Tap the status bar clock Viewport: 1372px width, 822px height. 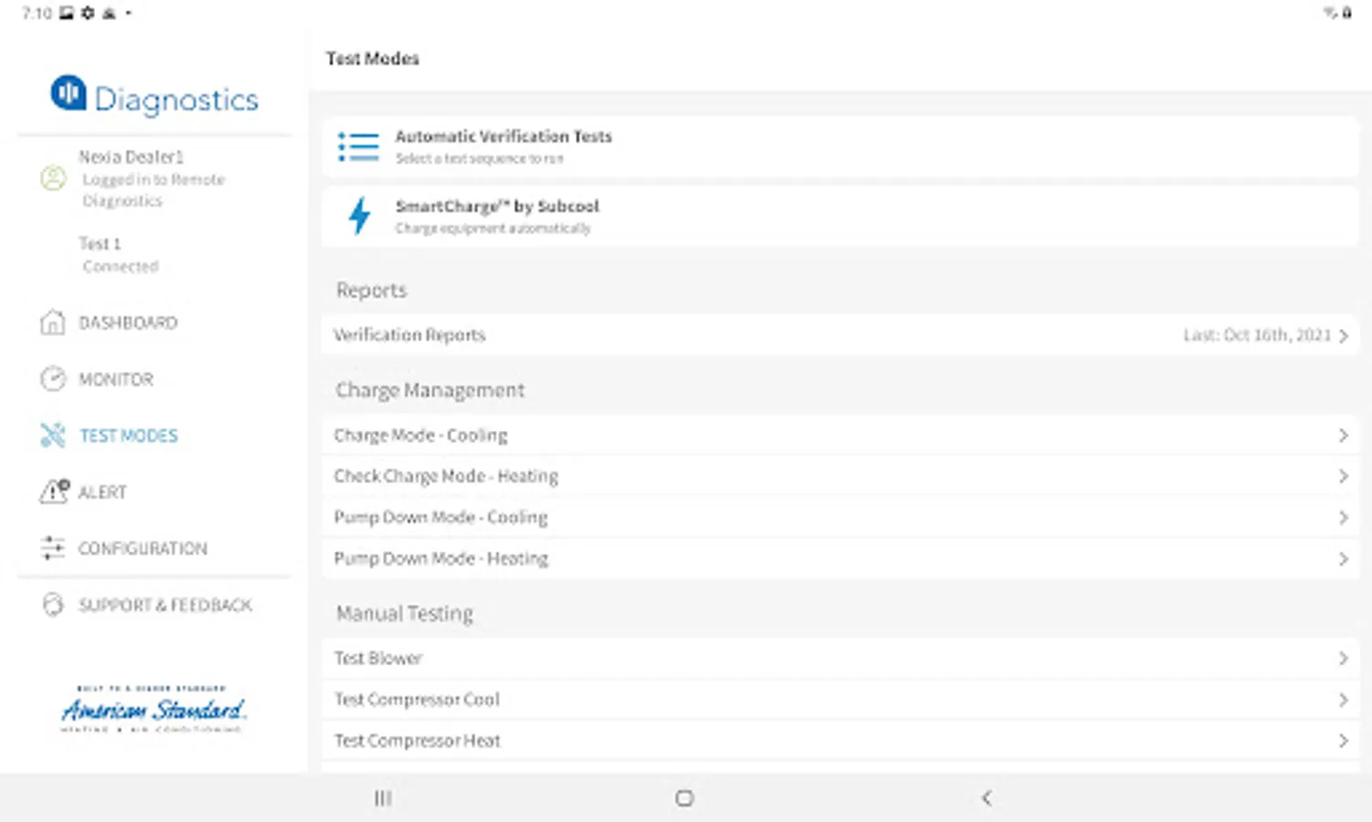pos(37,13)
